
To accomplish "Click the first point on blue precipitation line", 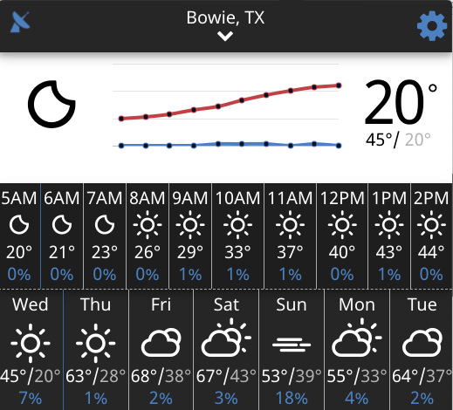I will 121,146.
